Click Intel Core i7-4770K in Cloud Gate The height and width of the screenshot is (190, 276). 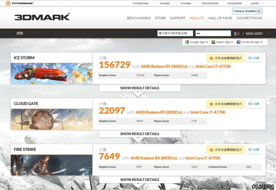click(x=208, y=112)
